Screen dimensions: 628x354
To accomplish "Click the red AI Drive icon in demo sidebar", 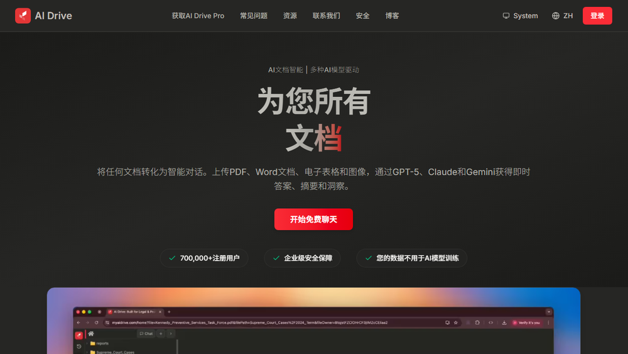I will pos(79,335).
